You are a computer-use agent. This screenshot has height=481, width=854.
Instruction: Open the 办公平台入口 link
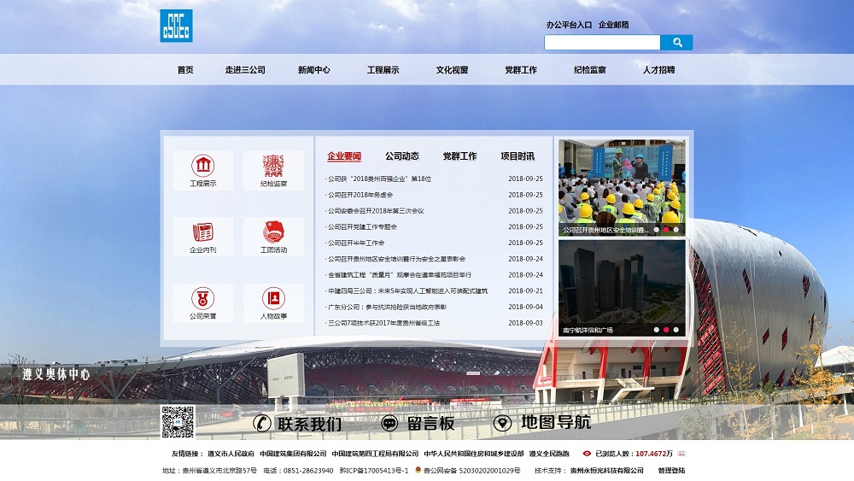(x=569, y=25)
